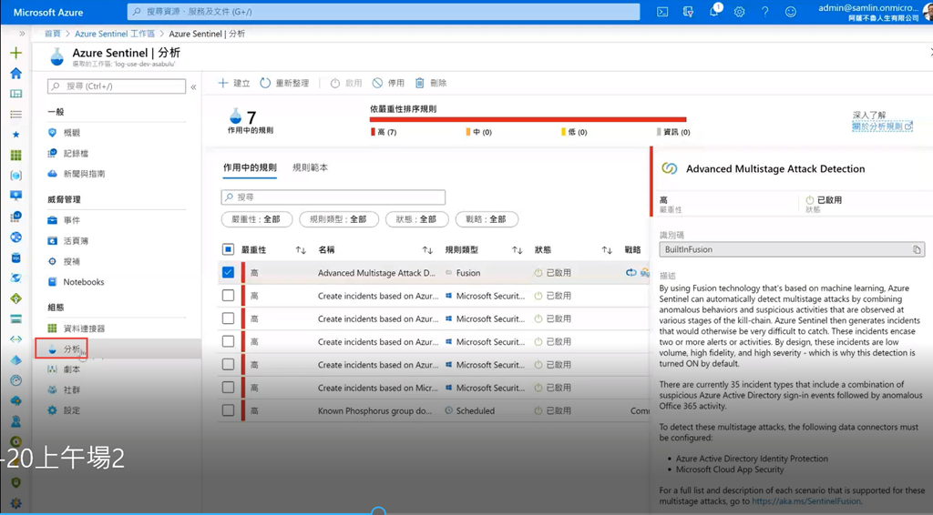Image resolution: width=933 pixels, height=515 pixels.
Task: Open the notifications bell
Action: [714, 12]
